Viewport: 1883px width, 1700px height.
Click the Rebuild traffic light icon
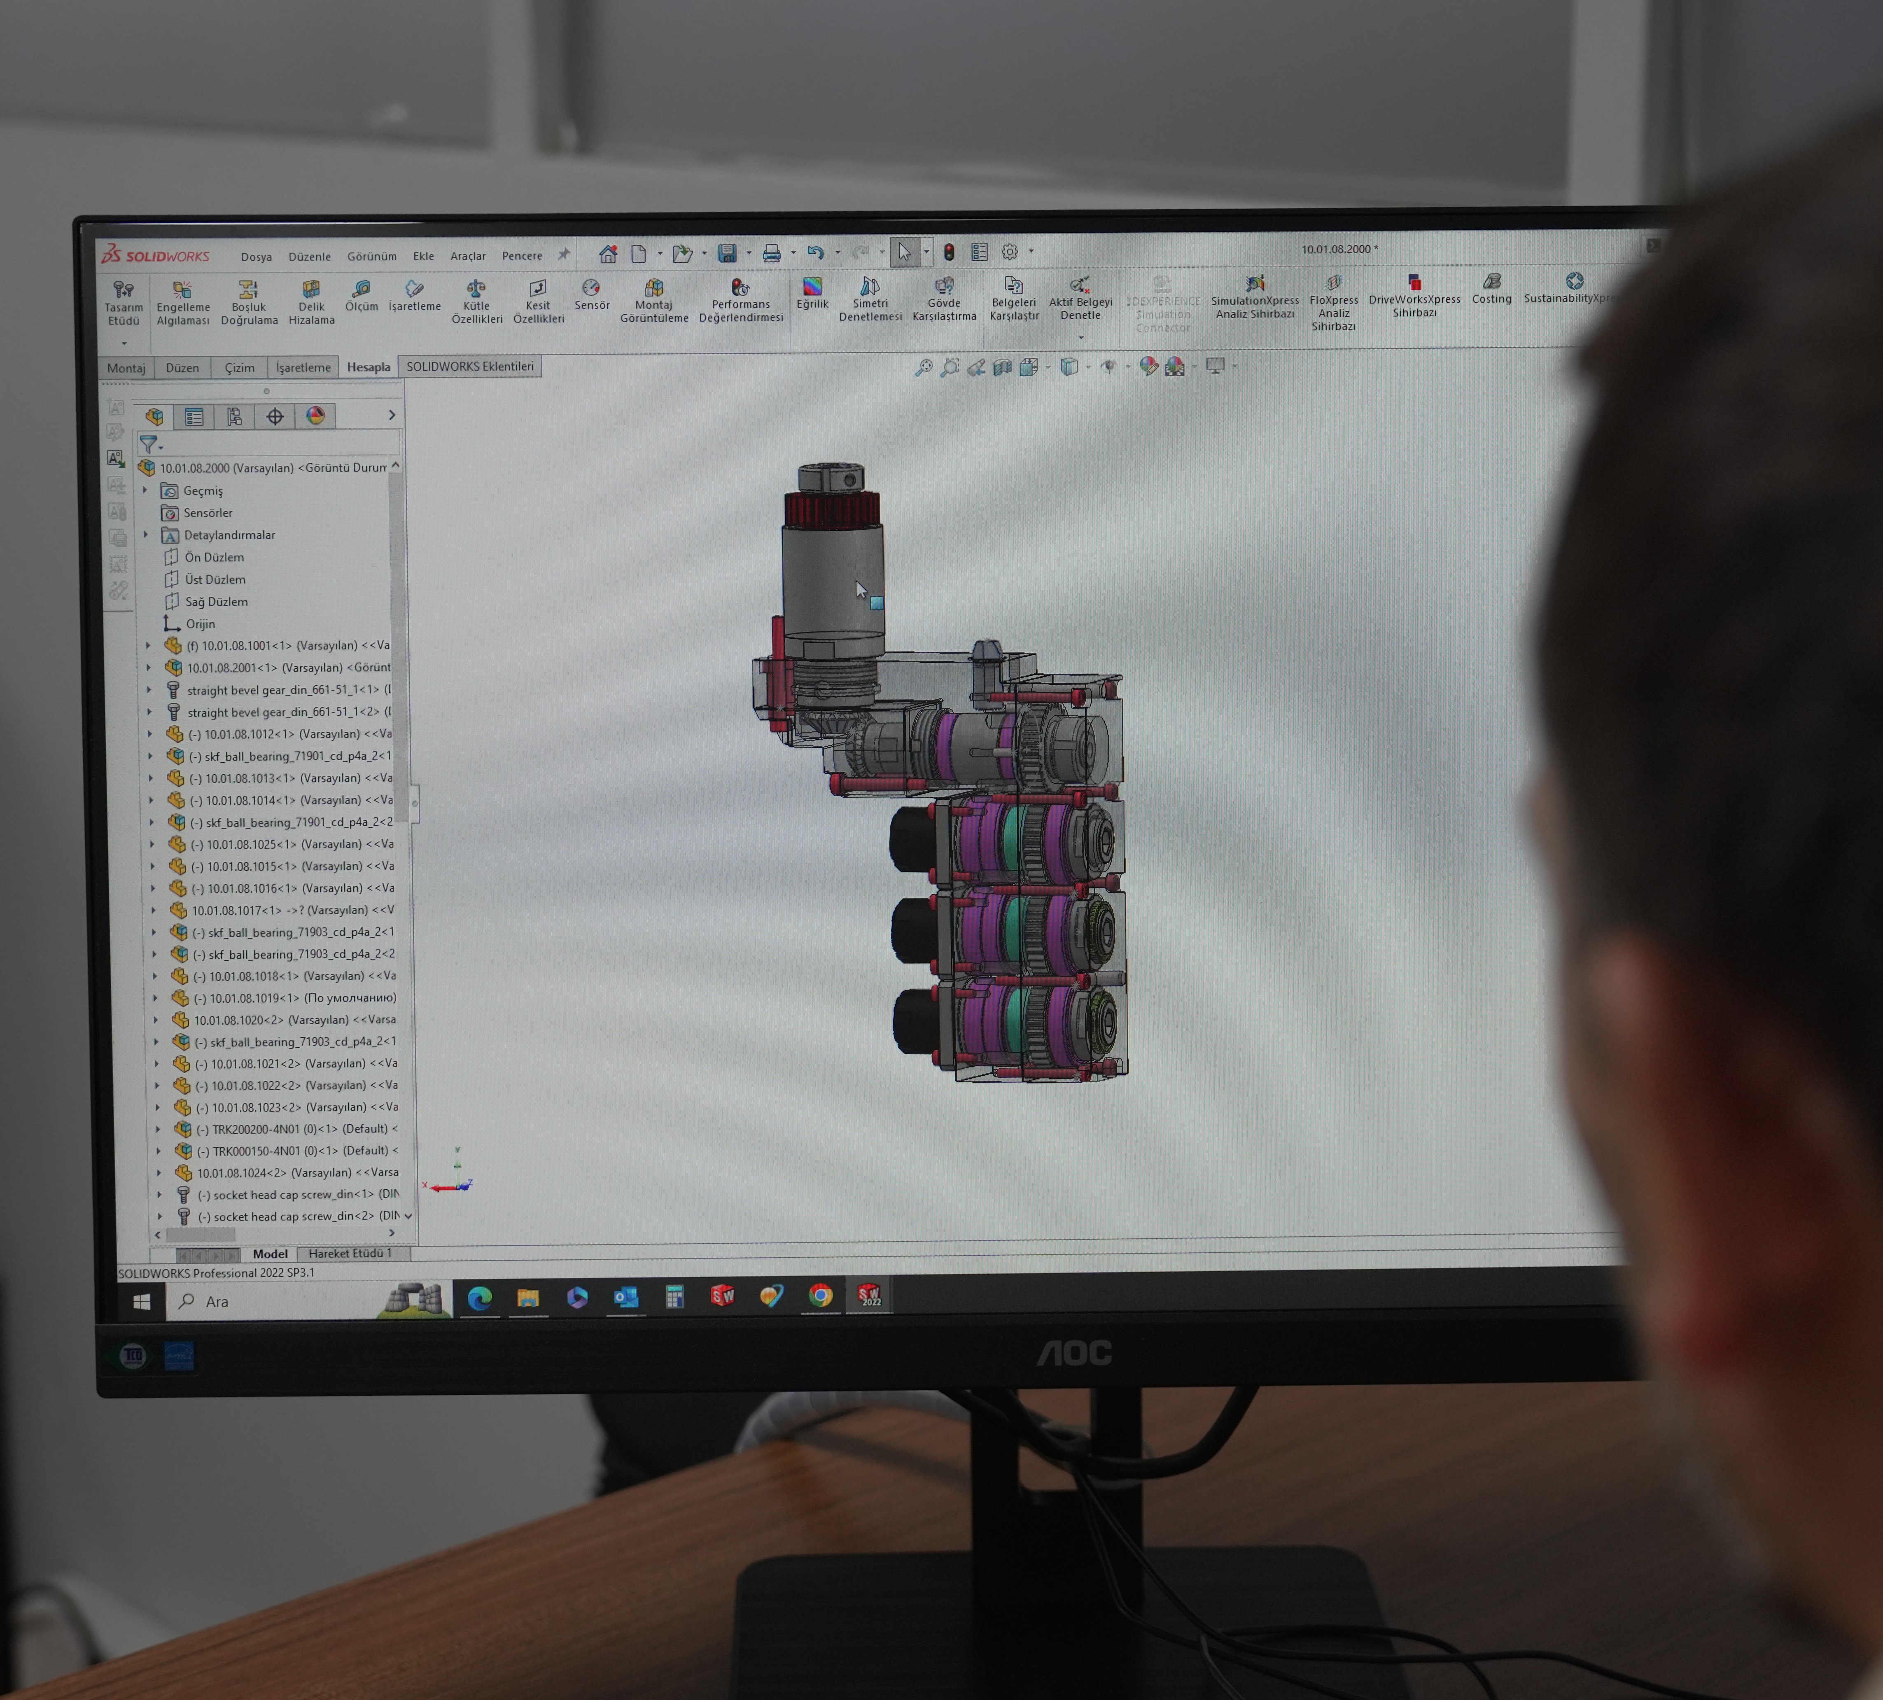click(949, 252)
